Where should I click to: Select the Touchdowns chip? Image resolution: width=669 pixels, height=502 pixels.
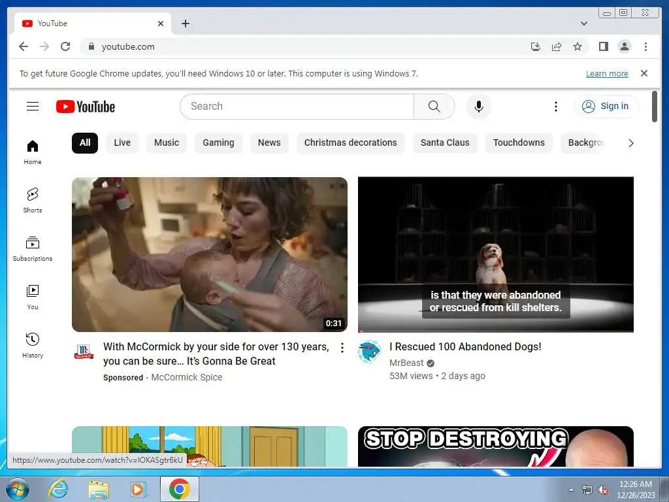(x=519, y=142)
